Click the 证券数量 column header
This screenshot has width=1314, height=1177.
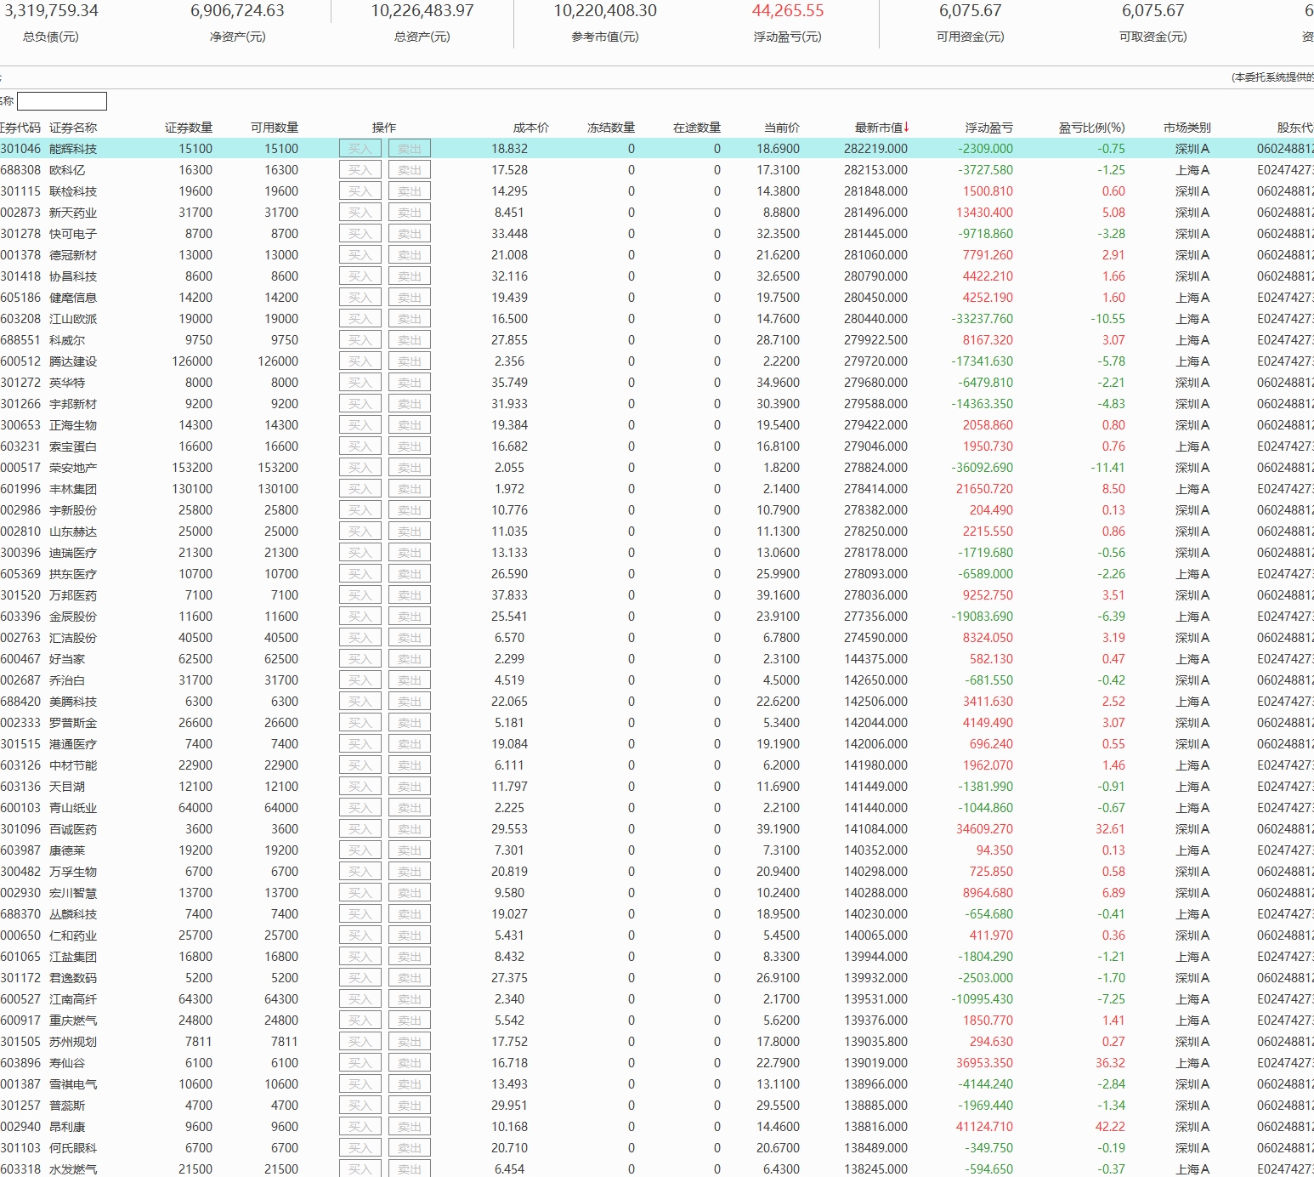(x=189, y=128)
